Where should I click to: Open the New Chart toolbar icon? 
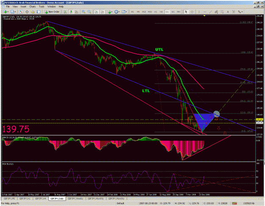coord(5,12)
